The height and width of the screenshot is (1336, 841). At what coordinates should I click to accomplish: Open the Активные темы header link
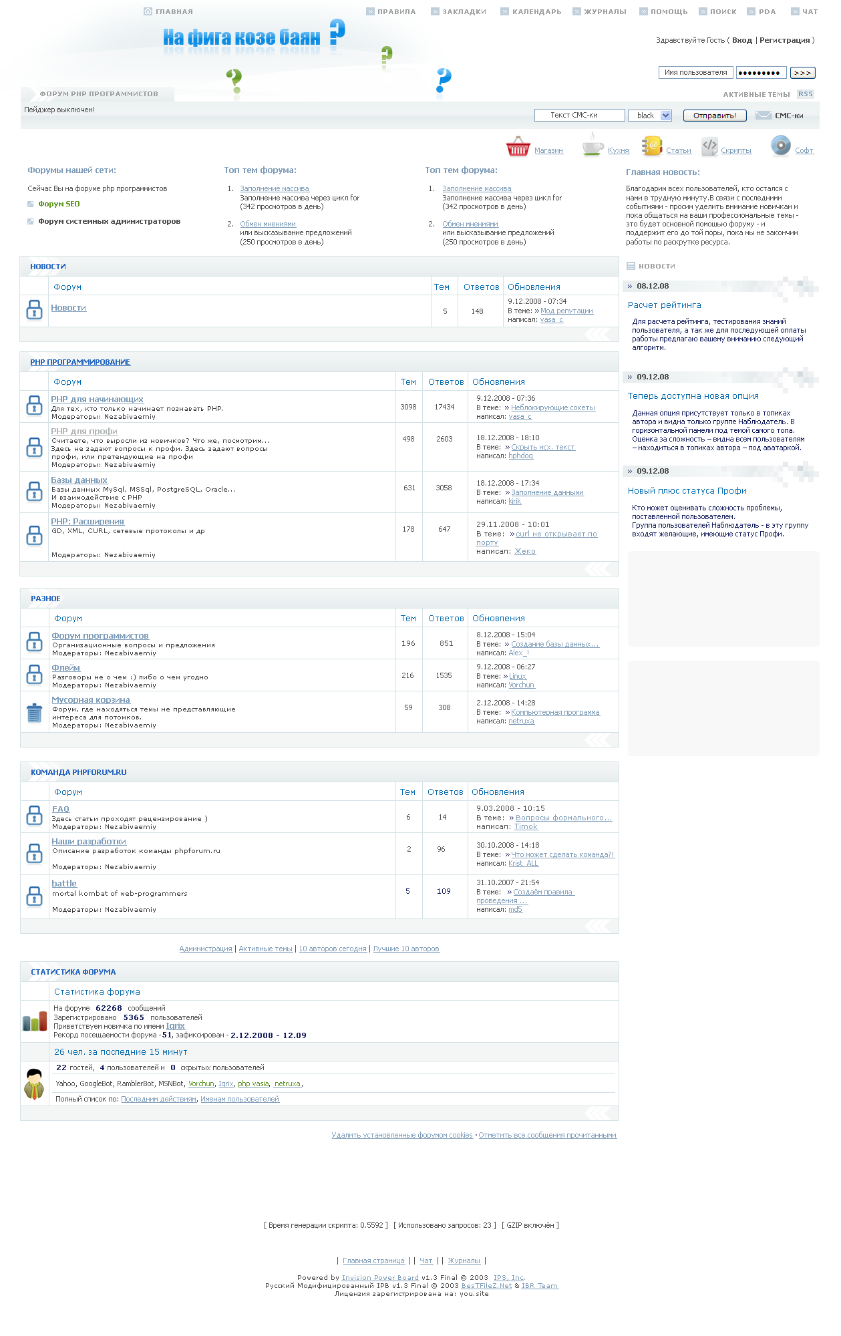tap(756, 94)
